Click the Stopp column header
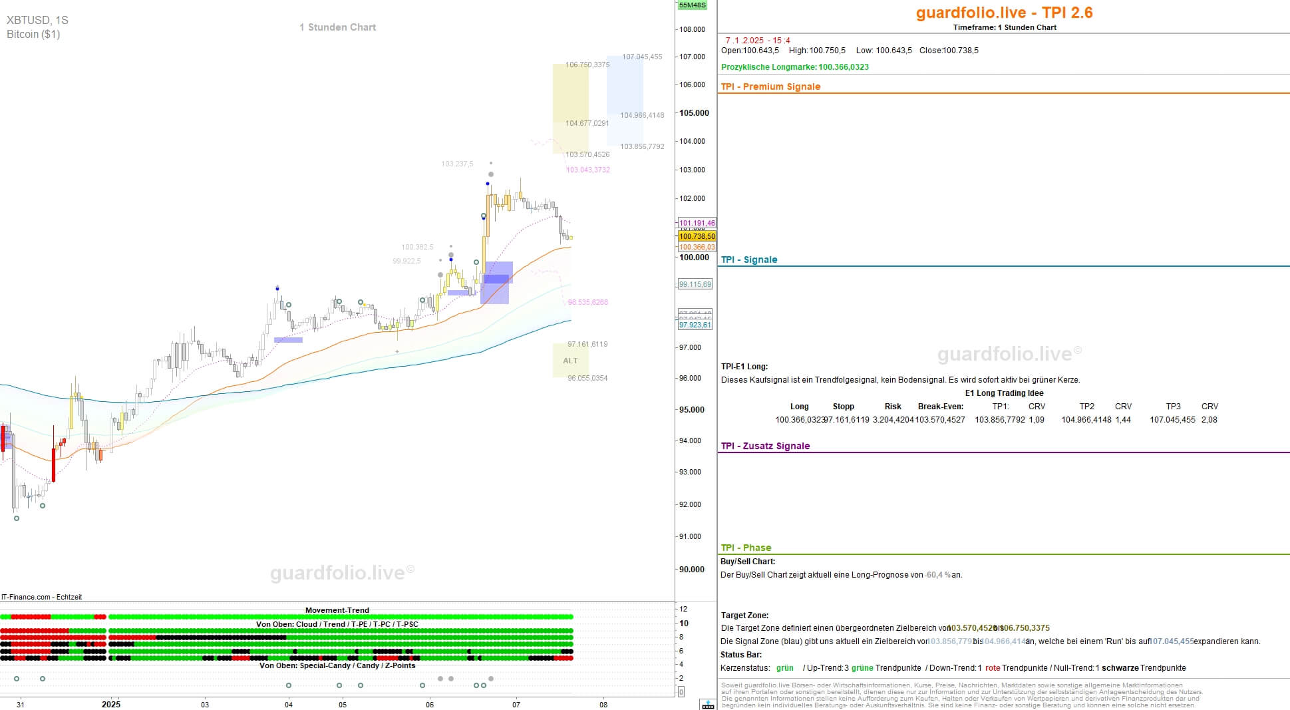This screenshot has height=710, width=1290. [843, 407]
